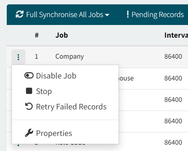Image resolution: width=188 pixels, height=151 pixels.
Task: Click the Company row three-dot menu button
Action: click(x=18, y=57)
